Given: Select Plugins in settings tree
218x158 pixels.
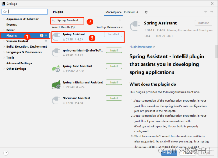Looking at the screenshot, I should [x=25, y=35].
